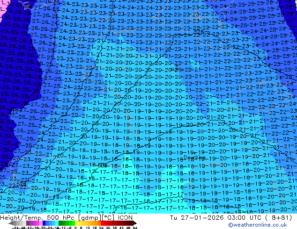297x229 pixels.
Task: Pick the cyan swatch in temperature legend
Action: tap(57, 223)
